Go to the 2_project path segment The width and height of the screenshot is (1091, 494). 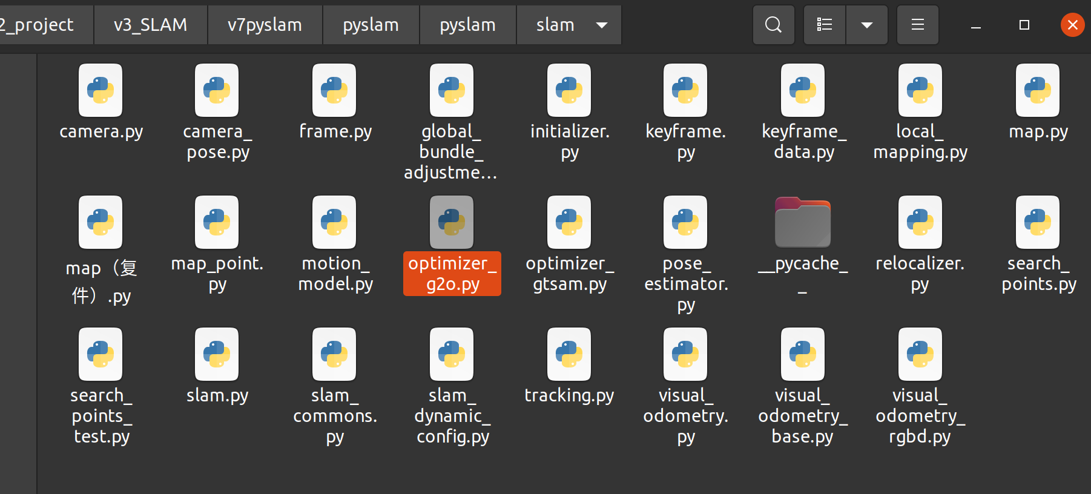point(46,25)
